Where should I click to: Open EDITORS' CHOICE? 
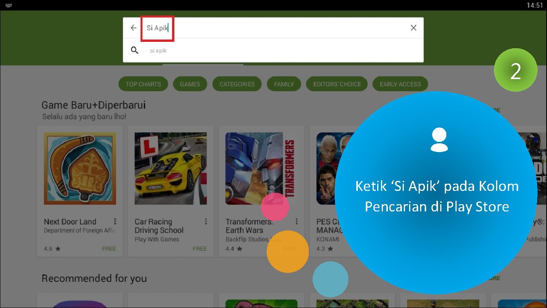coord(337,84)
